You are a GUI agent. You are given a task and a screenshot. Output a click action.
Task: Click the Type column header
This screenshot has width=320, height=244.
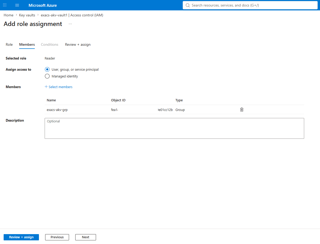[x=179, y=100]
